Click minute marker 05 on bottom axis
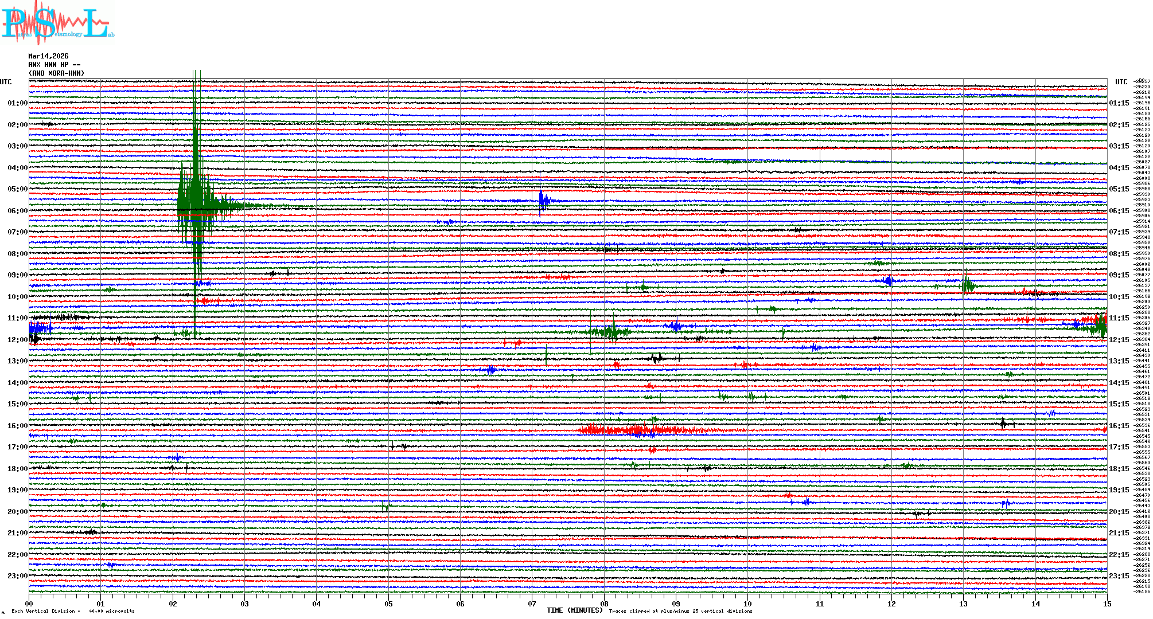This screenshot has height=619, width=1153. (x=388, y=604)
